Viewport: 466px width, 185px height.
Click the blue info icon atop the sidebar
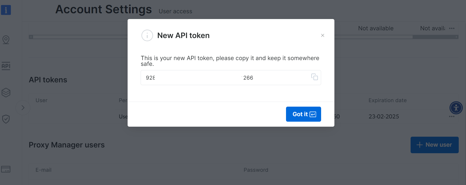[x=6, y=10]
